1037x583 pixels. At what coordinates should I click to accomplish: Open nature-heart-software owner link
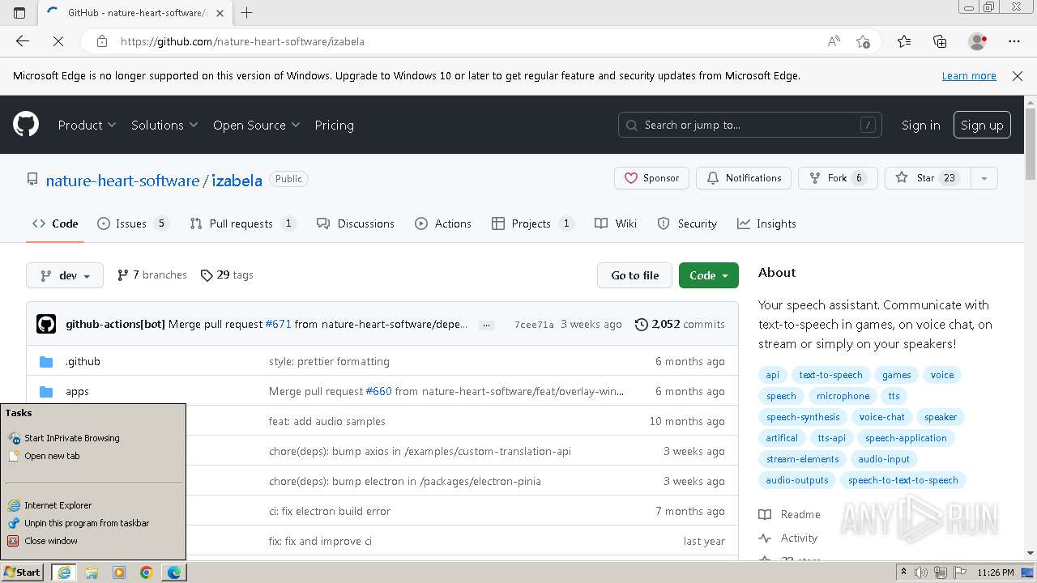[x=122, y=181]
